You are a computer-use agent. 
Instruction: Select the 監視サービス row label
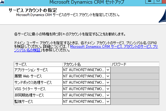click(x=38, y=102)
